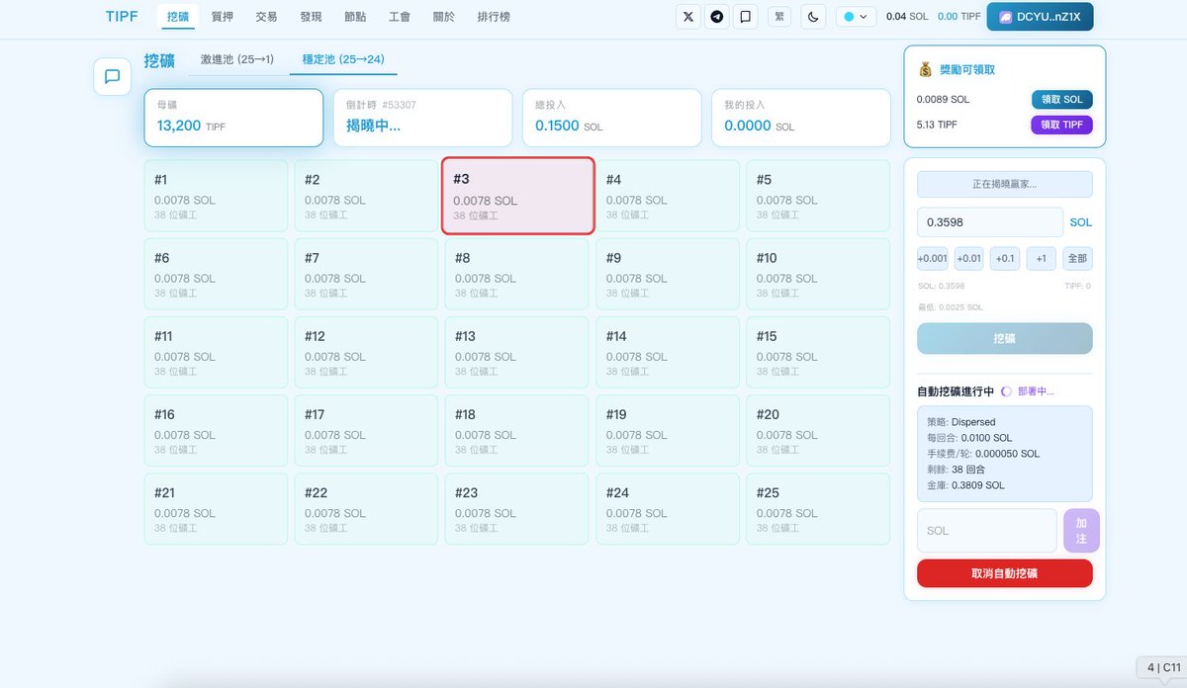Select mining tile #13
Viewport: 1187px width, 688px height.
[517, 352]
